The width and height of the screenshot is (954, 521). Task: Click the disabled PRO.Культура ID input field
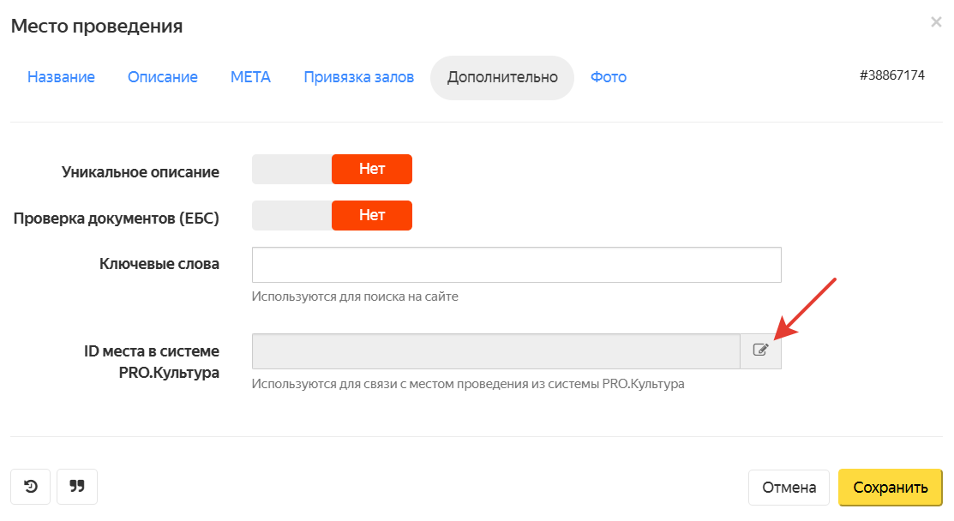(495, 351)
